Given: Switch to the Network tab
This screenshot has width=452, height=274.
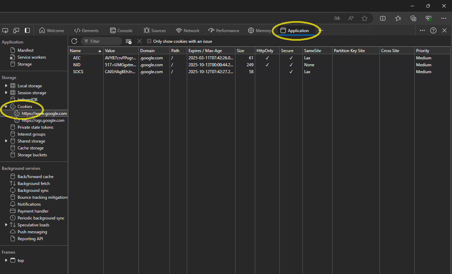Looking at the screenshot, I should [187, 30].
